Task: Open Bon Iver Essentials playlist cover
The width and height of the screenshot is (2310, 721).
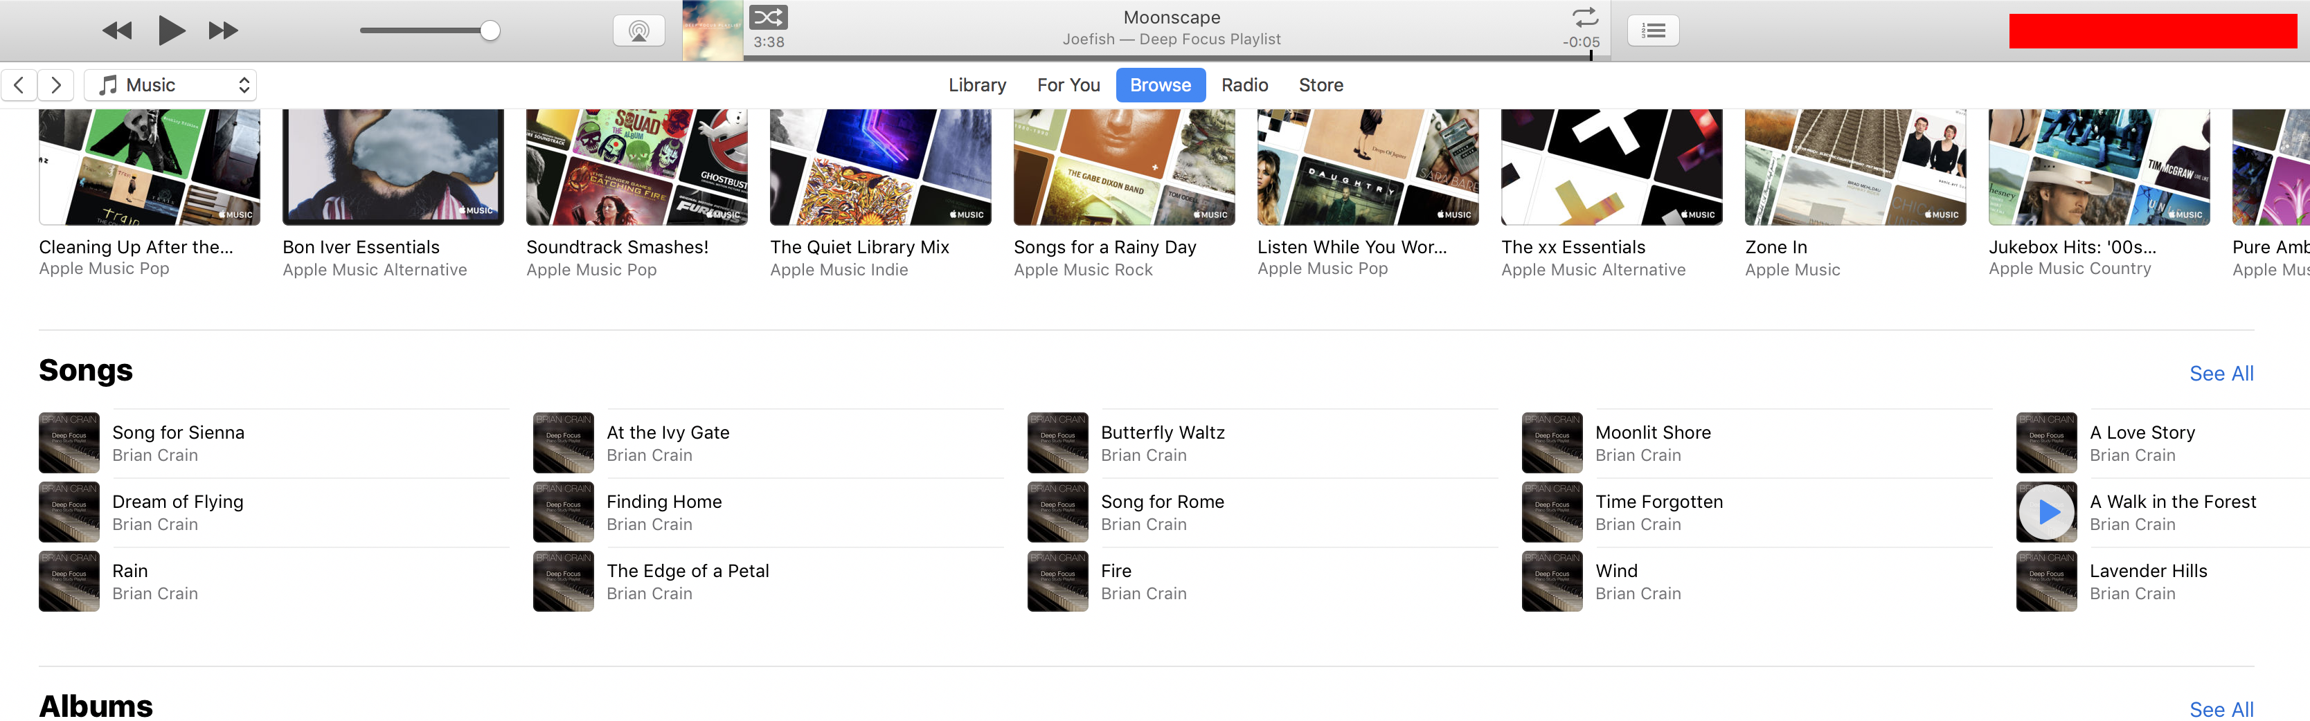Action: click(393, 167)
